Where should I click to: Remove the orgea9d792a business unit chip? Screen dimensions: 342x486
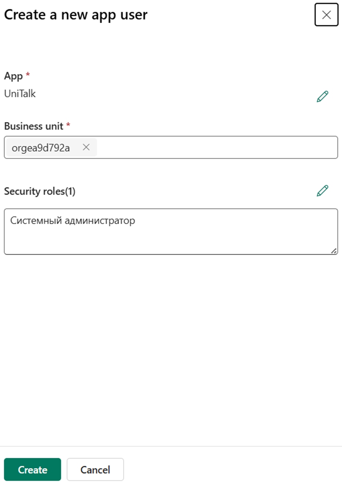click(86, 147)
